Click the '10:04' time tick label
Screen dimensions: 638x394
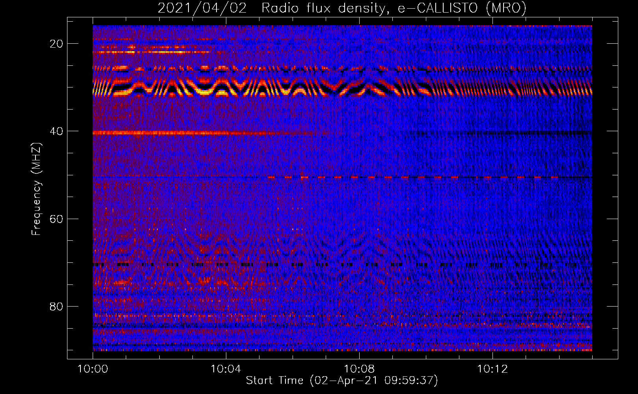(x=226, y=369)
